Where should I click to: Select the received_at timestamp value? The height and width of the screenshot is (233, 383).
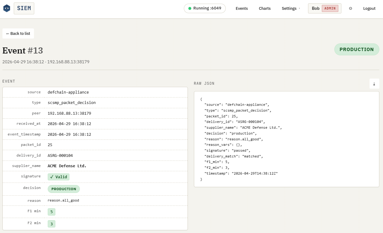(69, 124)
